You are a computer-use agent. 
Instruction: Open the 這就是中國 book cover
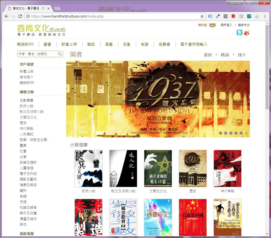[193, 217]
